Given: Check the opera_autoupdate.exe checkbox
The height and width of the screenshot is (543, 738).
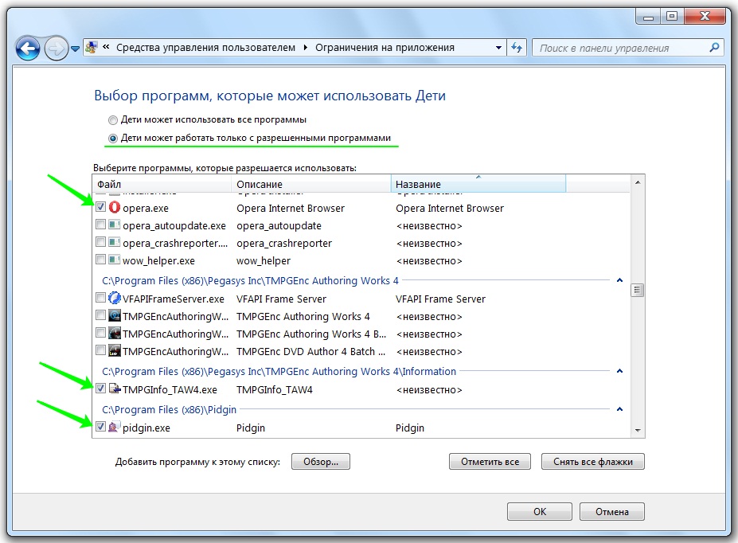Looking at the screenshot, I should (100, 225).
